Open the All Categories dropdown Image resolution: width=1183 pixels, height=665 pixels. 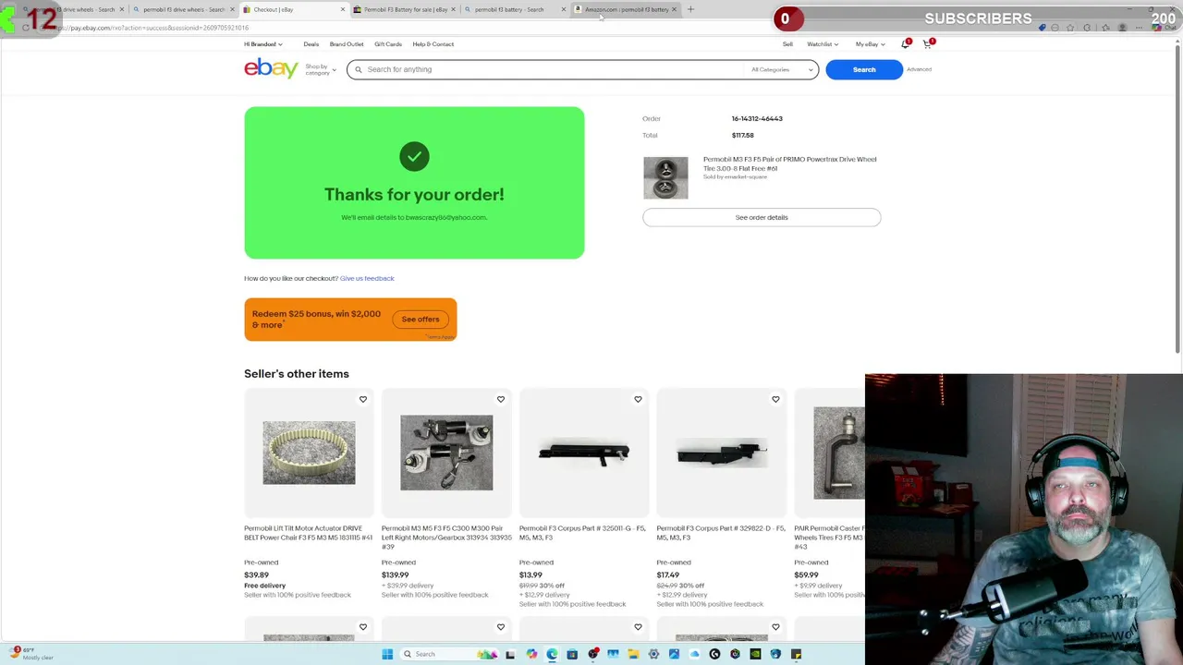click(x=782, y=69)
